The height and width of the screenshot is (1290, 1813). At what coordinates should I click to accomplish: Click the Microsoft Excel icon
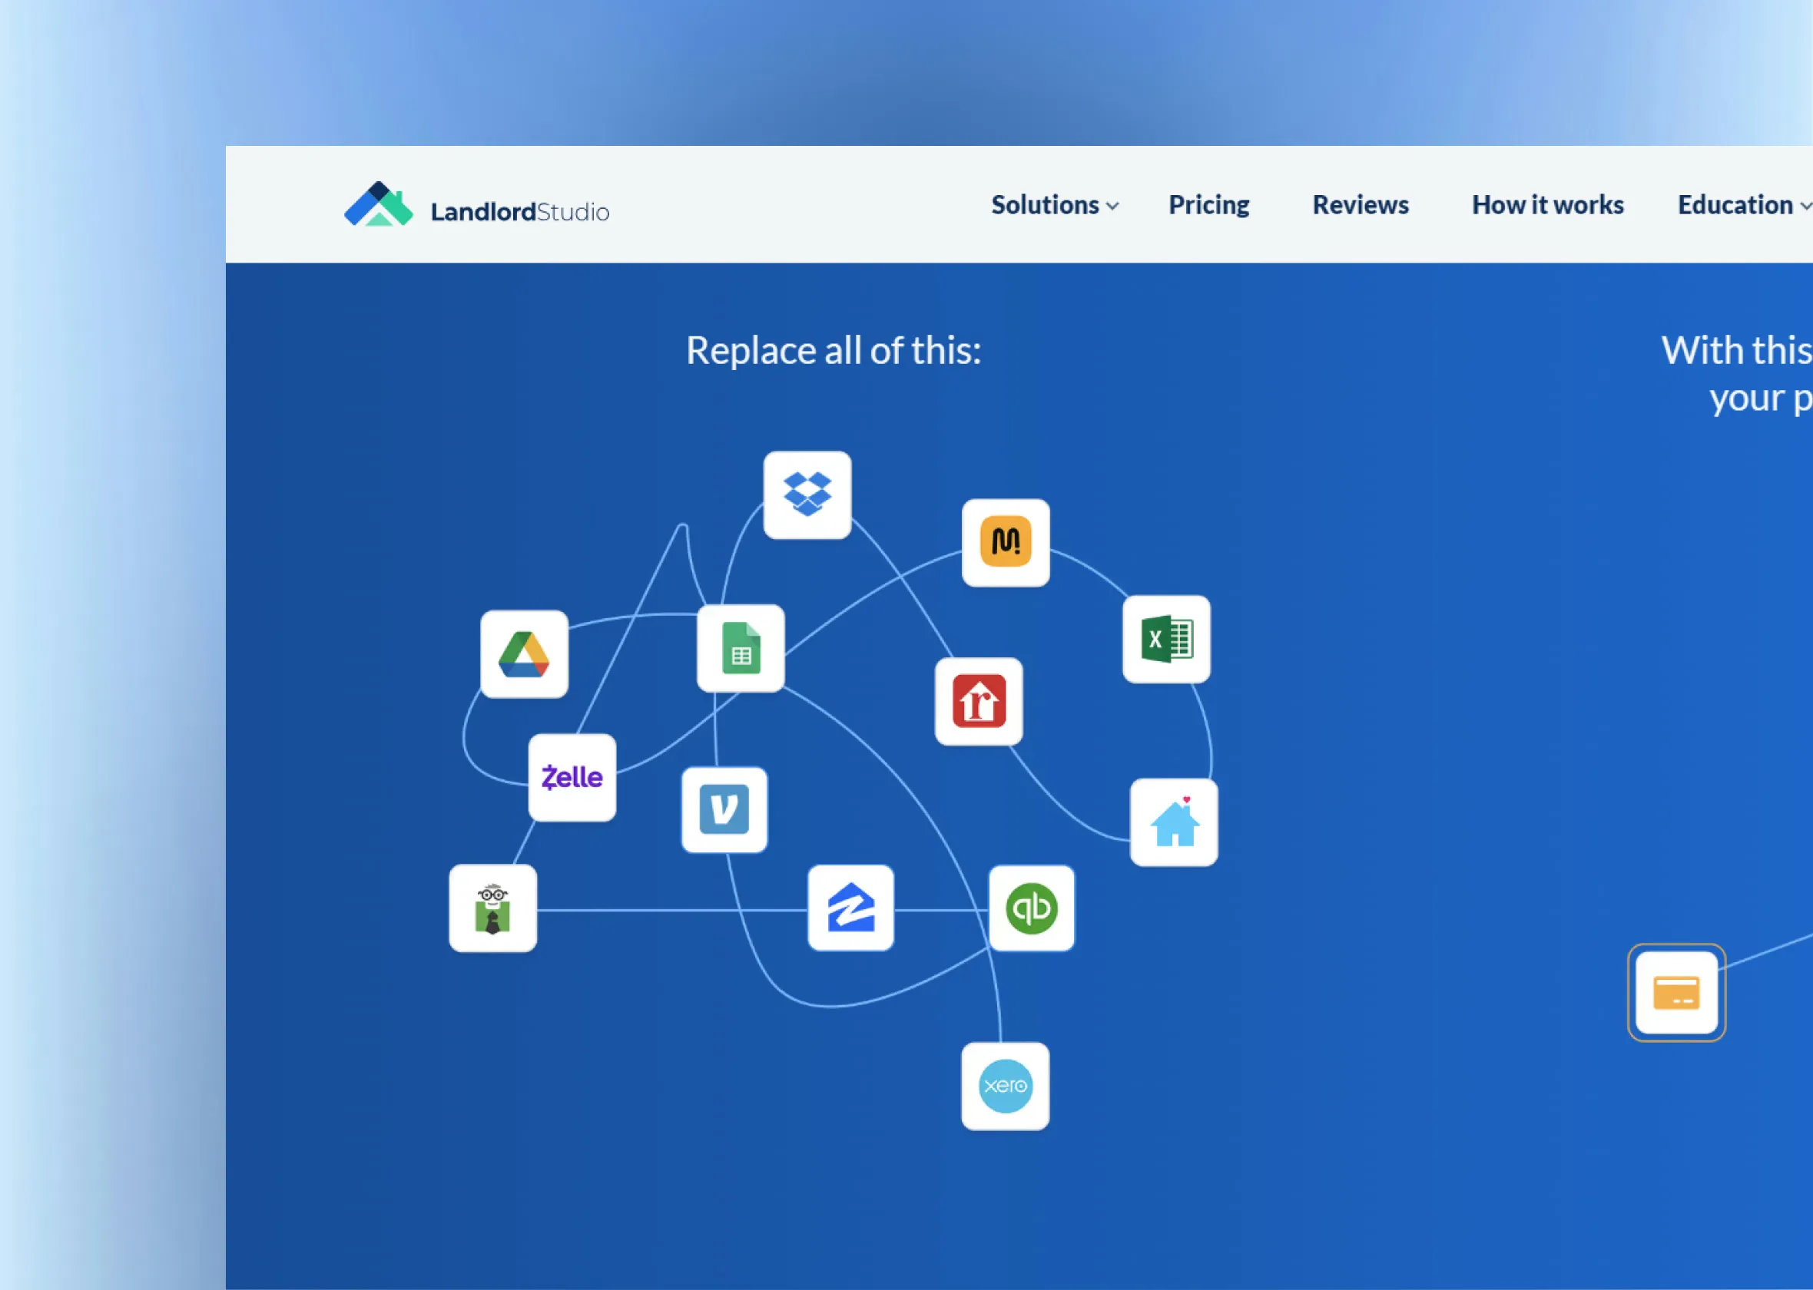coord(1166,639)
